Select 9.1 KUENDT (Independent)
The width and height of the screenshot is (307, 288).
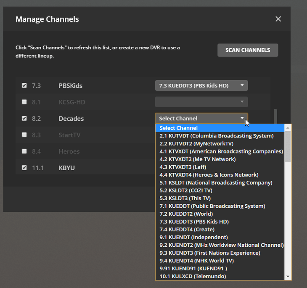click(220, 237)
